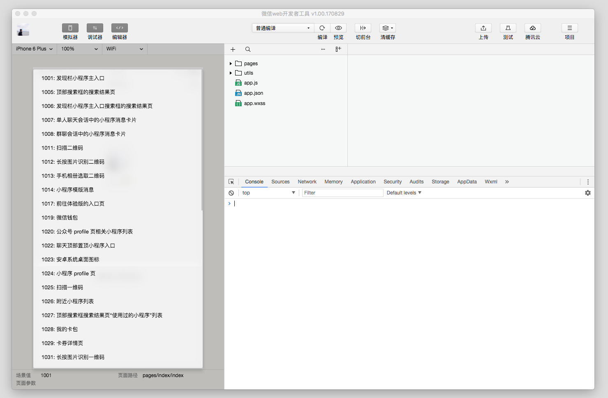Click the test flask icon
This screenshot has height=398, width=608.
508,28
